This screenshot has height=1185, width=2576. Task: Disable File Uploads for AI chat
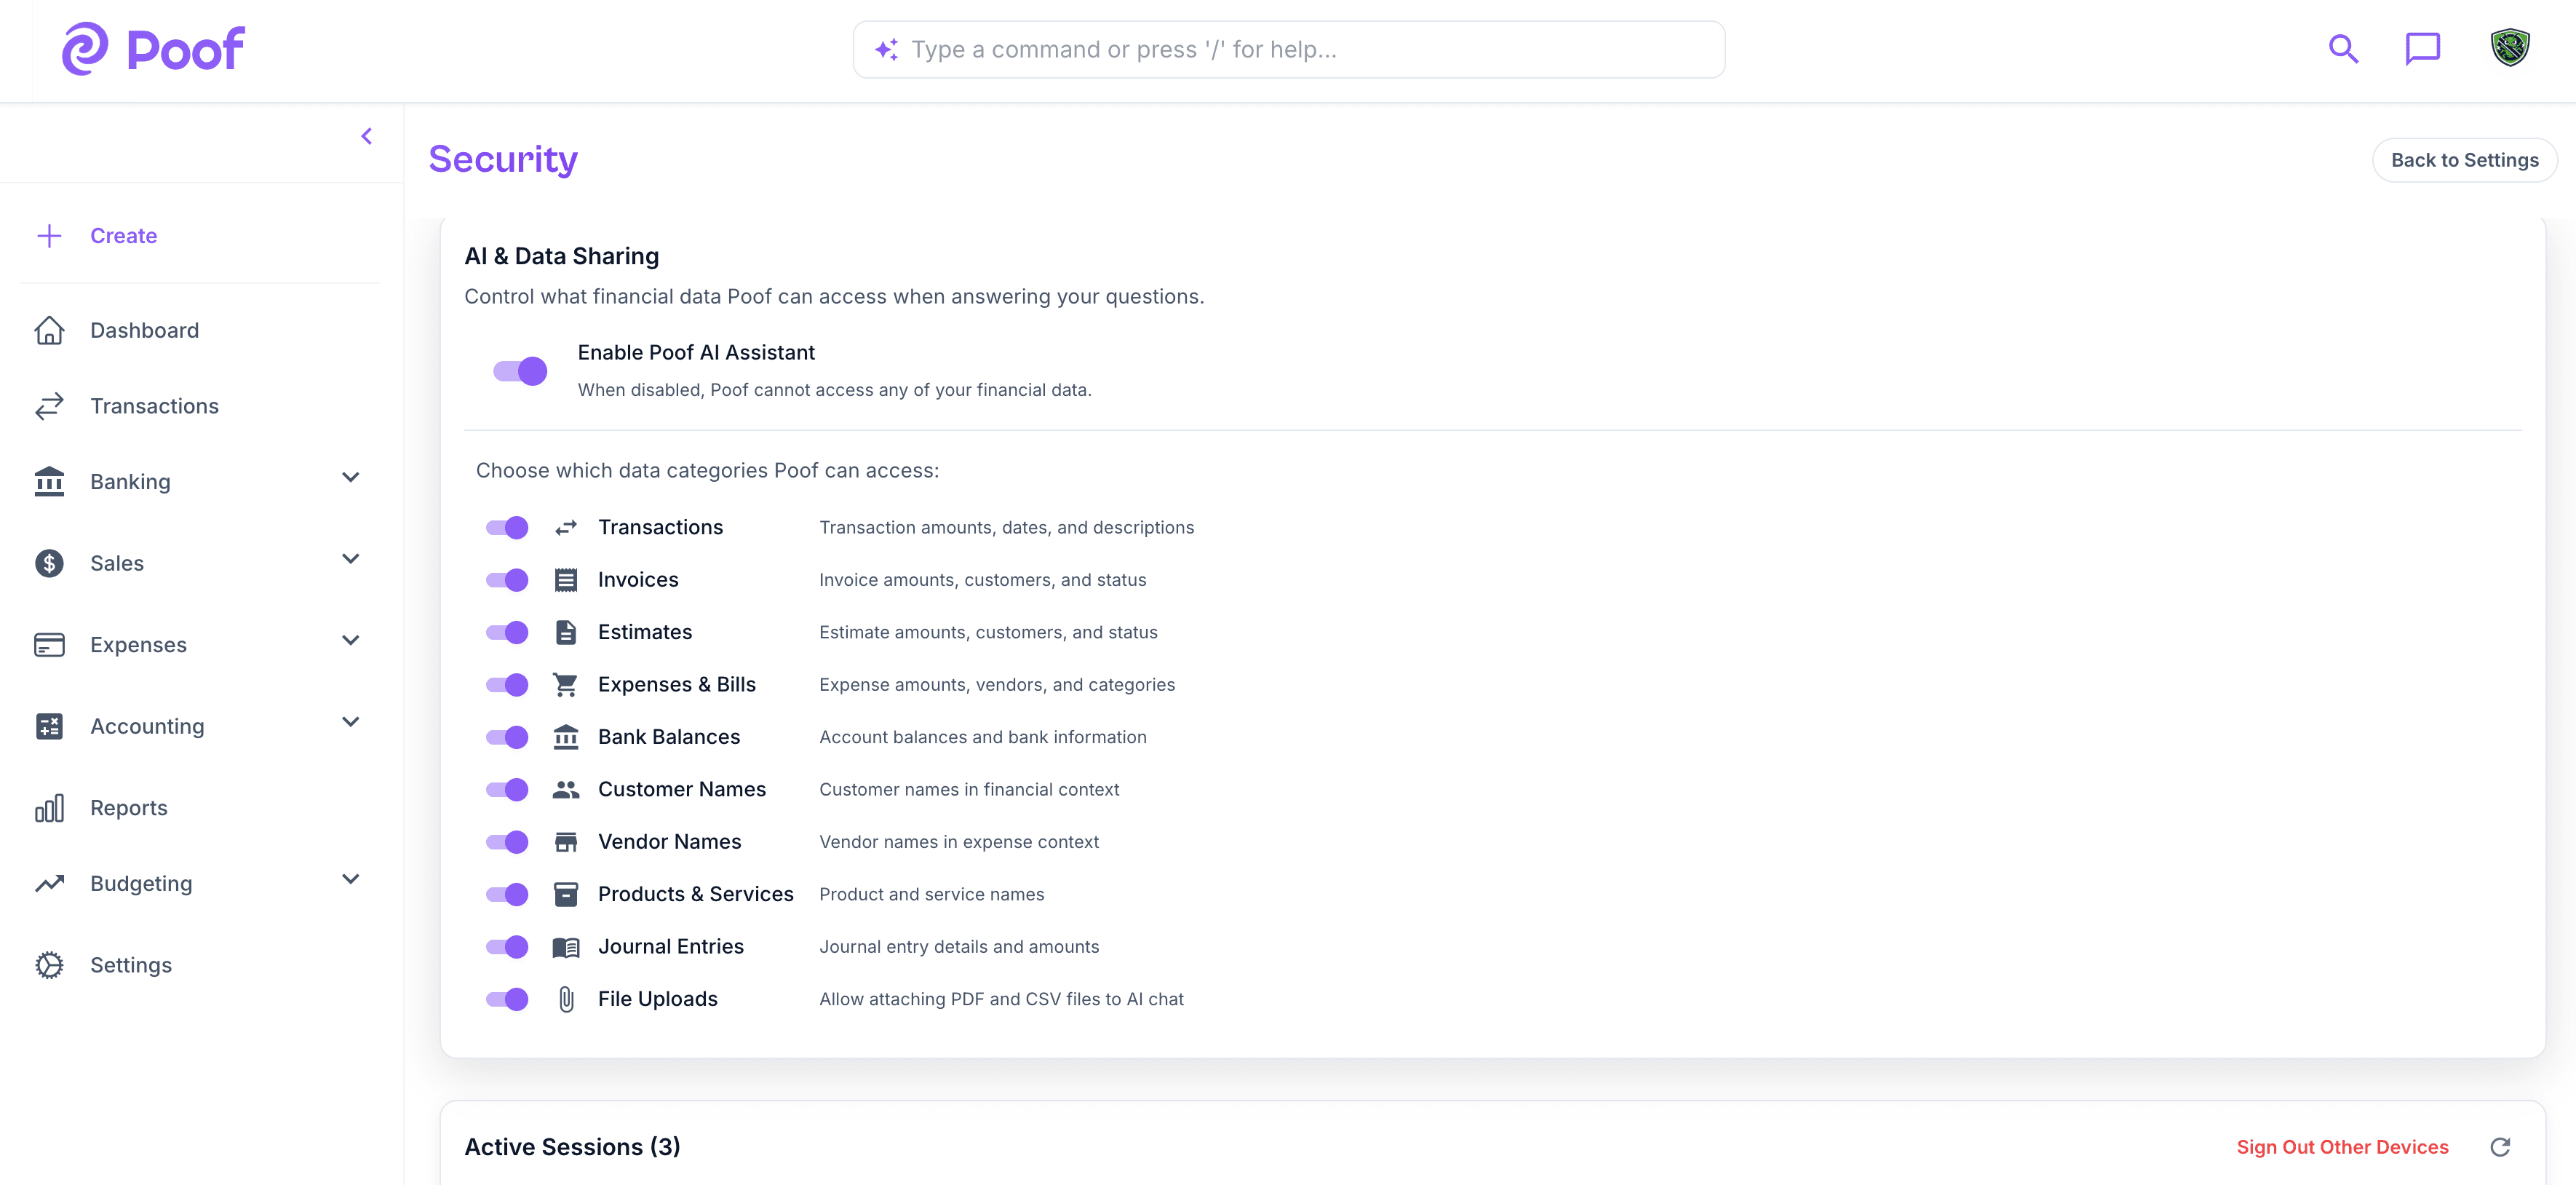(x=507, y=999)
